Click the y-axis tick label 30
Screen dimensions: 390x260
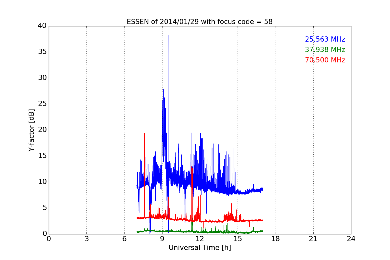42,78
